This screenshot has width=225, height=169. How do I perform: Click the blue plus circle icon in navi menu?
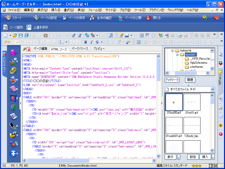(x=13, y=153)
